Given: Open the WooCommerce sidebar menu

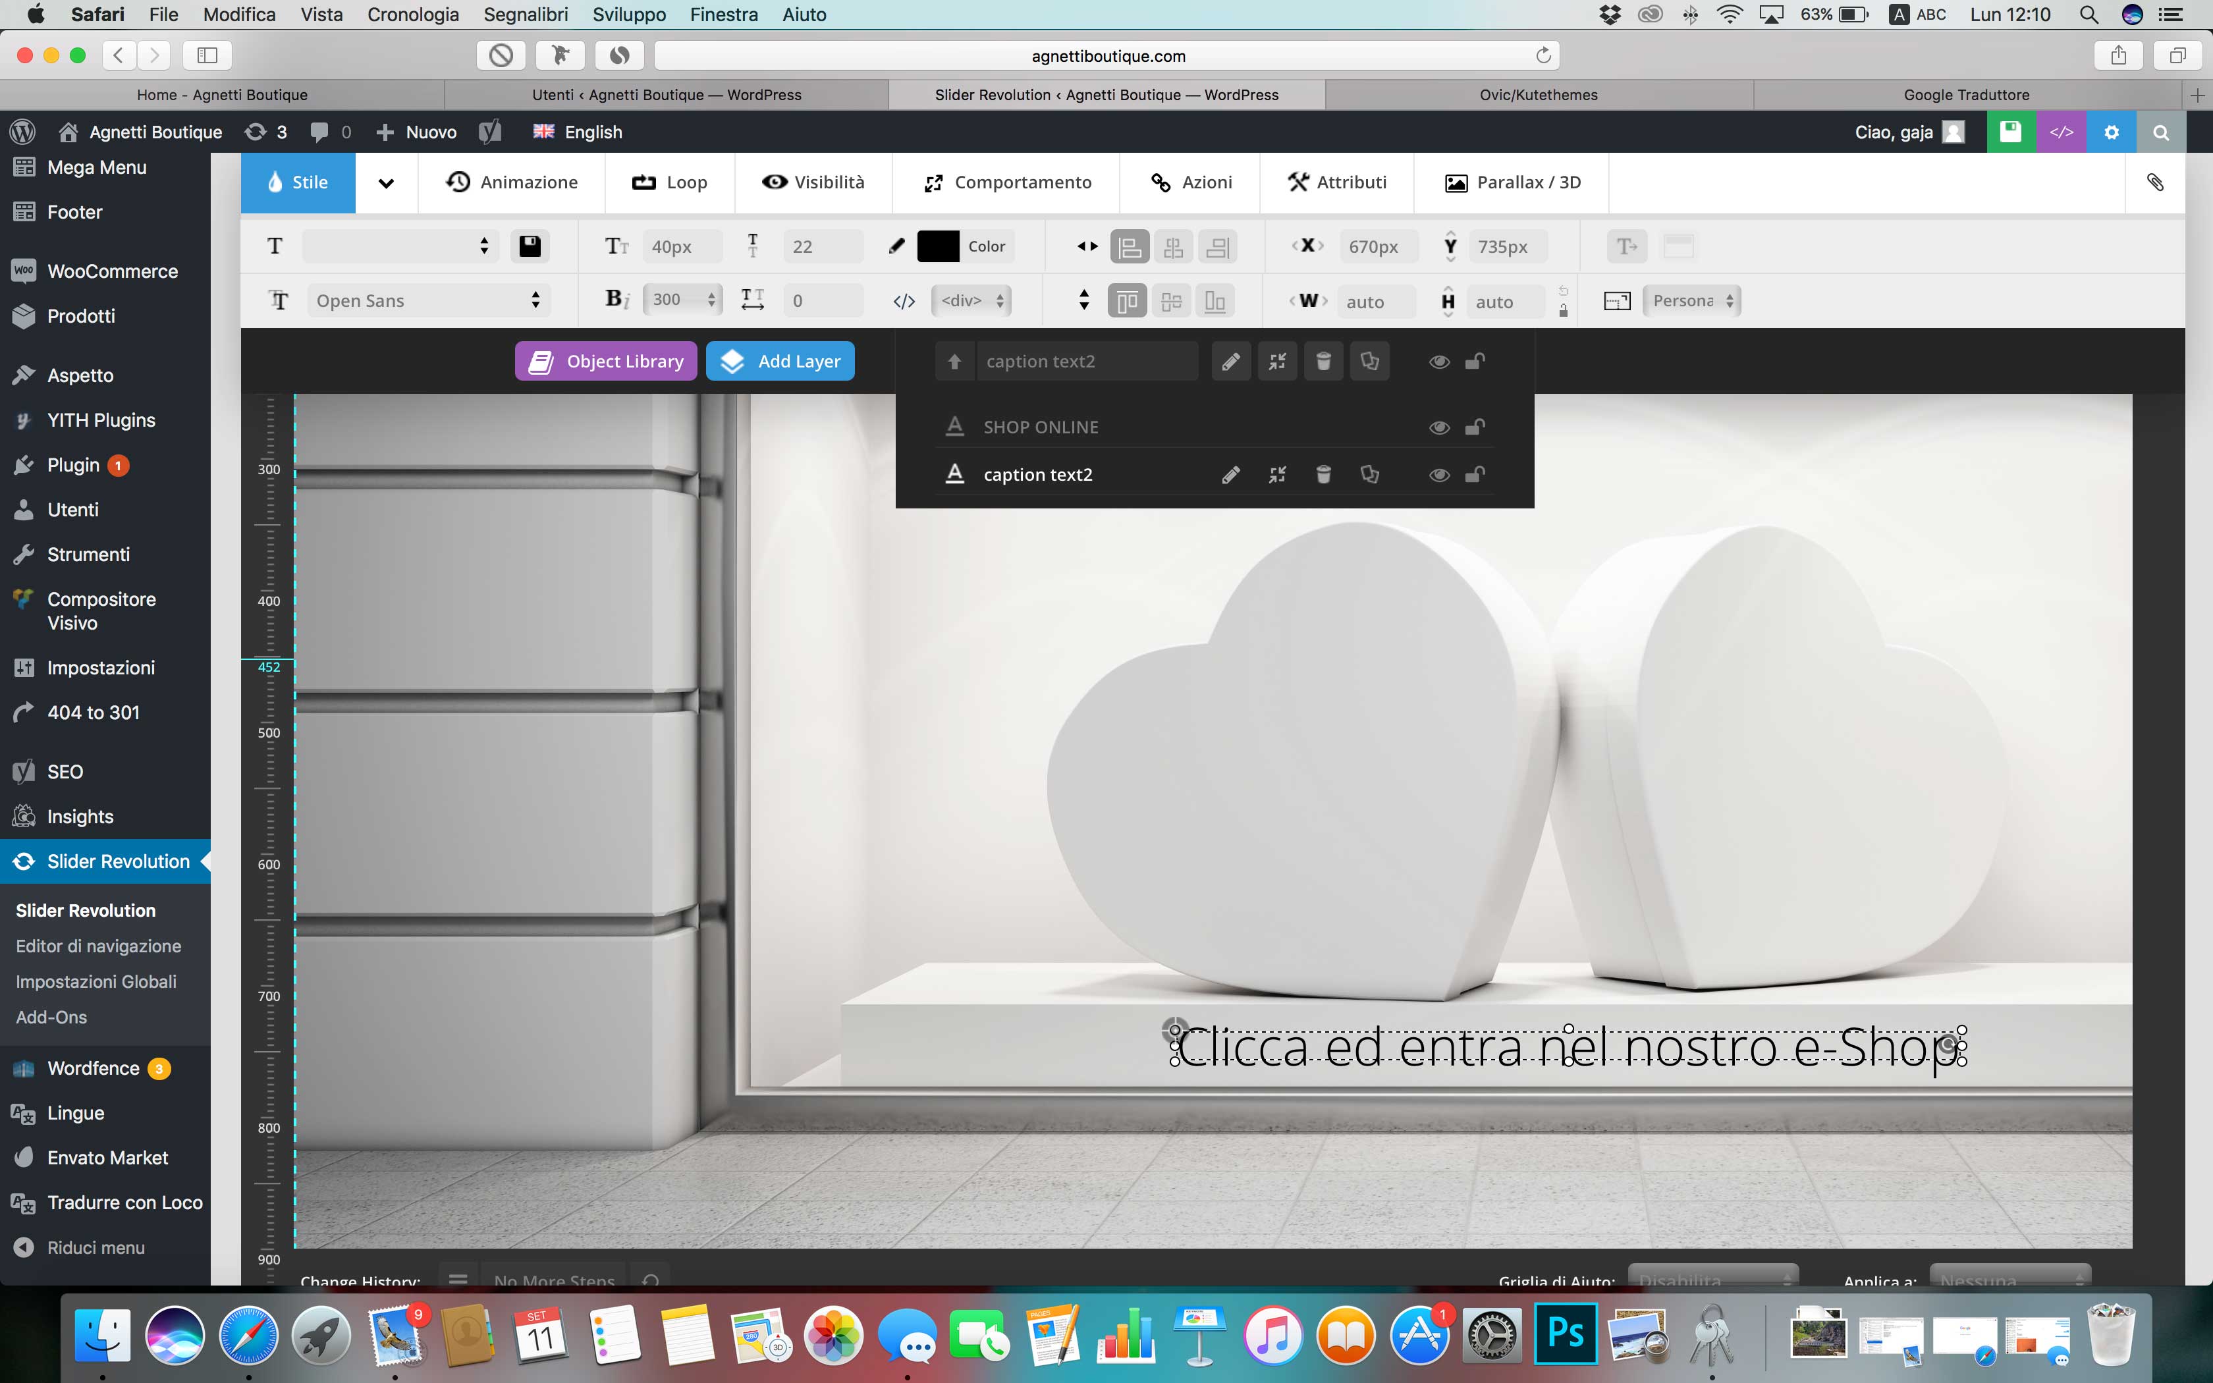Looking at the screenshot, I should (105, 271).
